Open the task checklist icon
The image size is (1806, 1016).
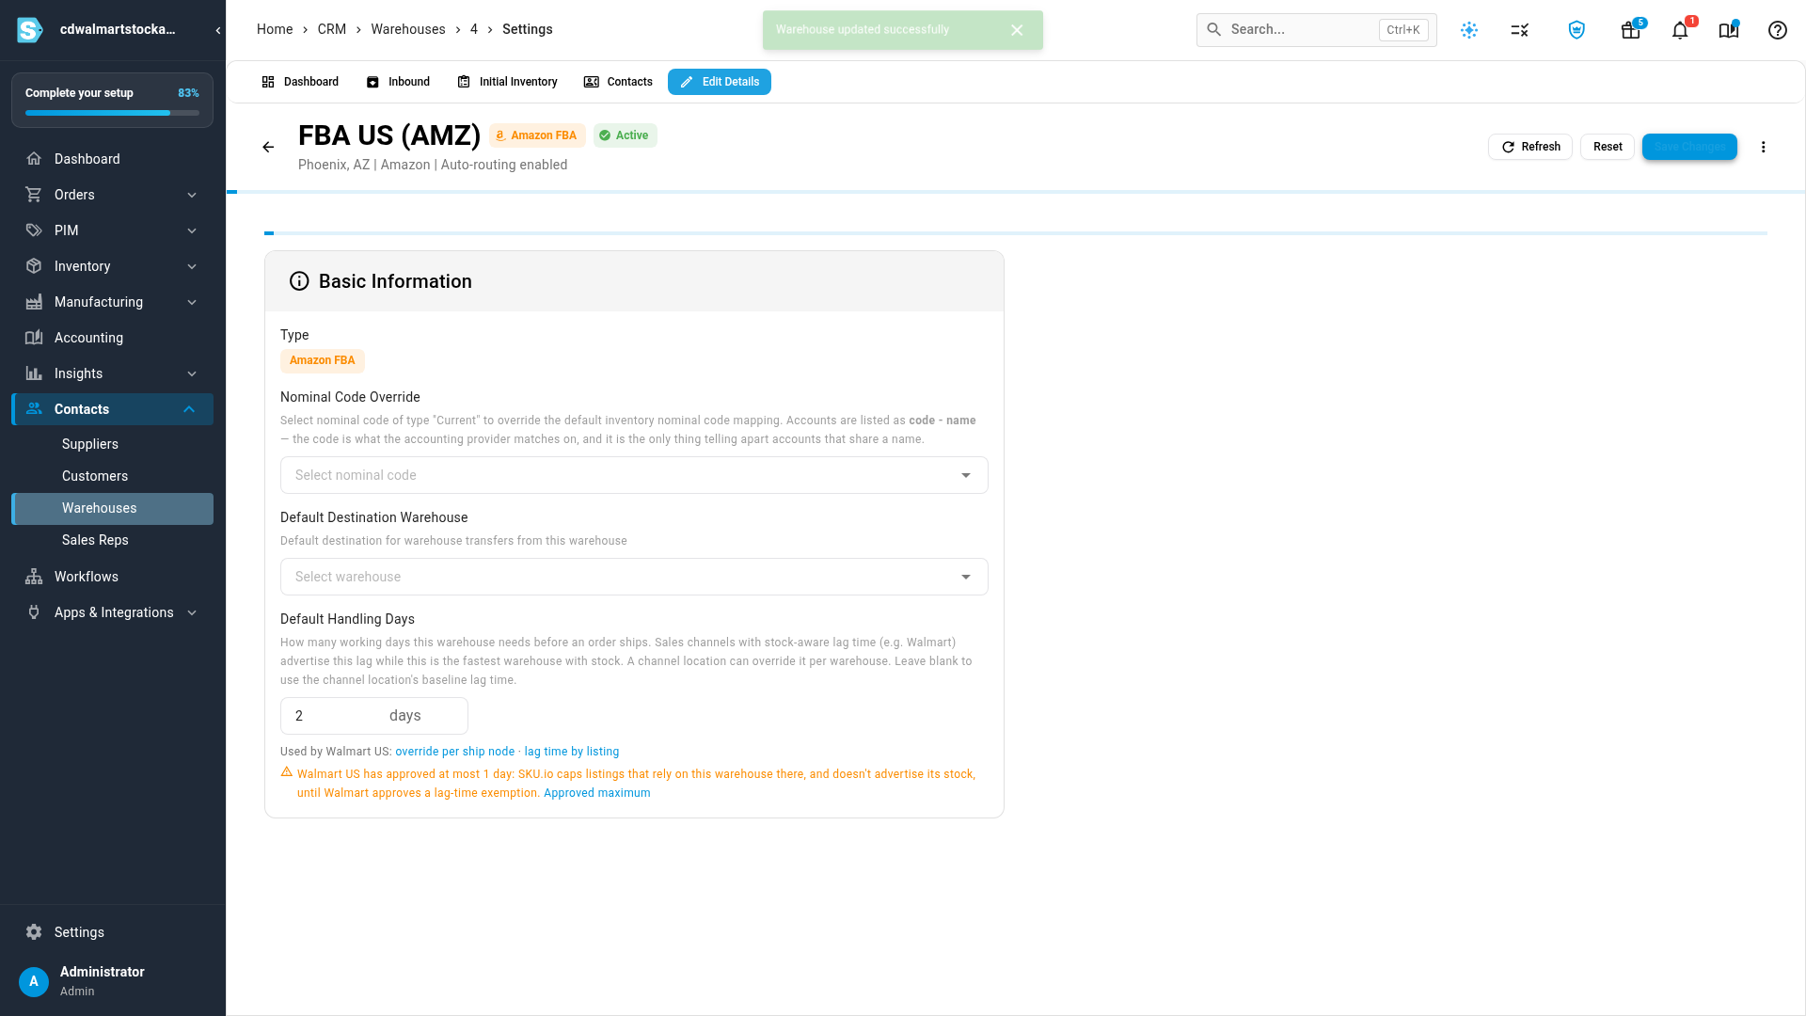[1520, 30]
